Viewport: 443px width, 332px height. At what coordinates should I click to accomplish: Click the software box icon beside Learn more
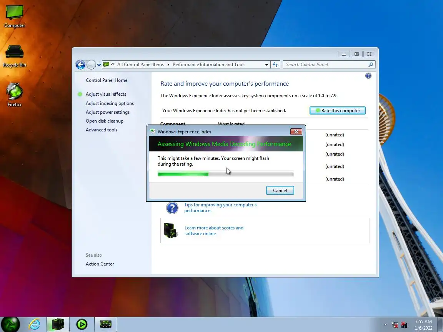(171, 231)
